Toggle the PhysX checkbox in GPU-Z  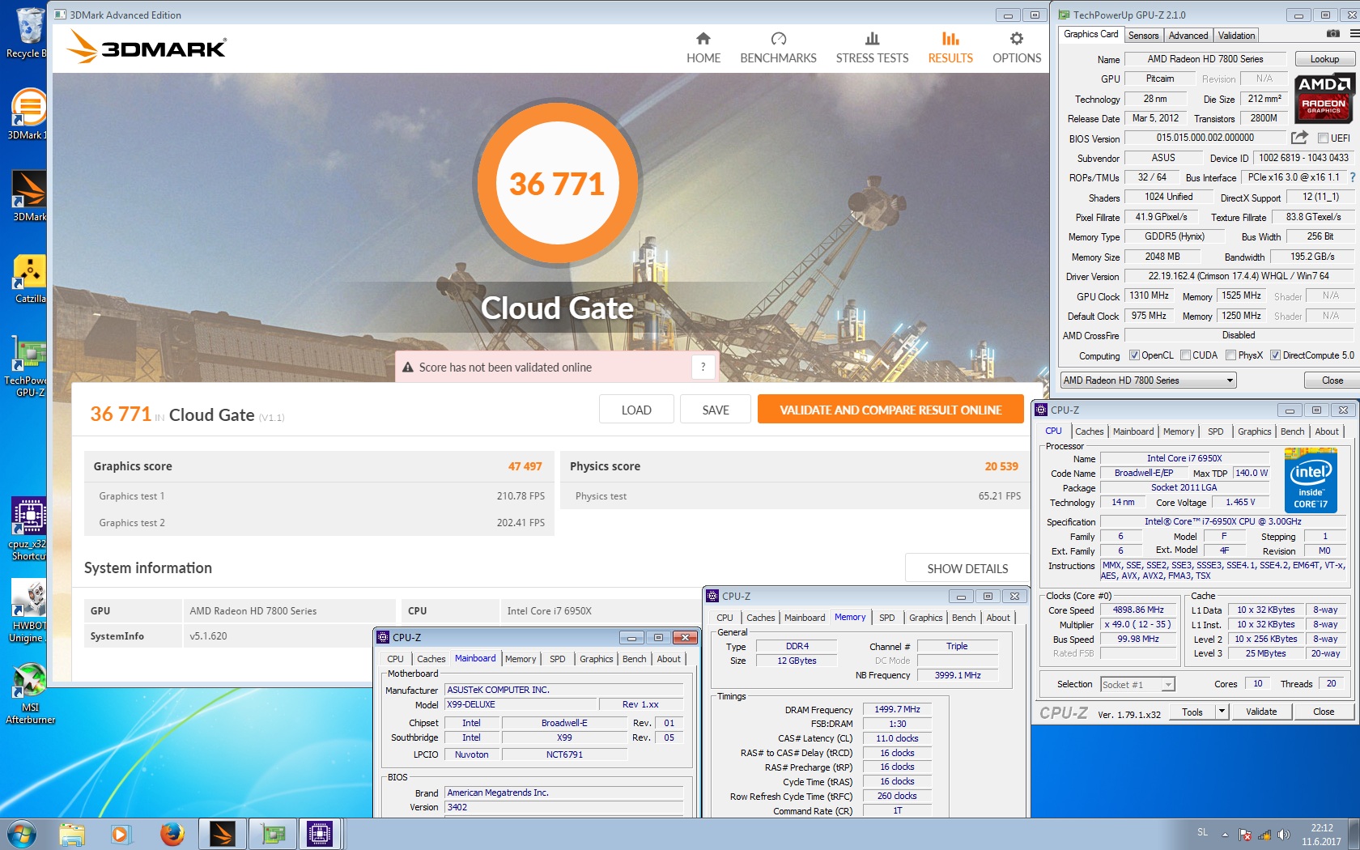[1230, 355]
